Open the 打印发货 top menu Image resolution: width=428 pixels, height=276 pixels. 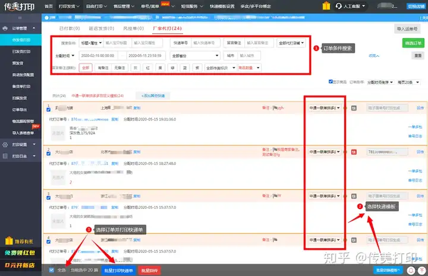69,7
